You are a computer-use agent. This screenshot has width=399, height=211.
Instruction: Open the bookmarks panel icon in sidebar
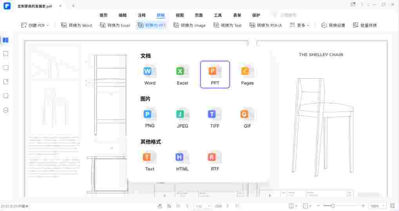(5, 54)
